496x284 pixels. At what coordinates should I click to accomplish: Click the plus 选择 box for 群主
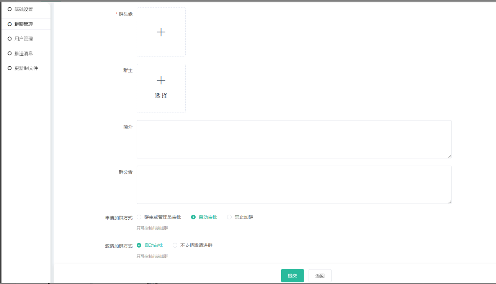161,88
